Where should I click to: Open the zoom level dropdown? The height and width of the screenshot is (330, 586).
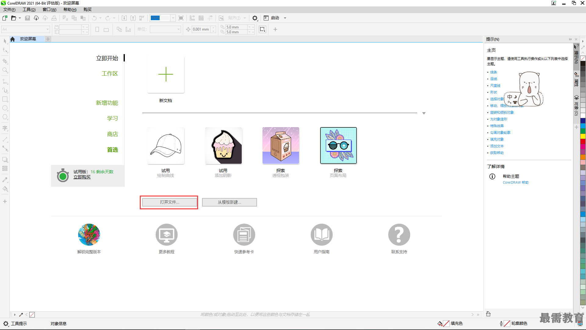(x=173, y=18)
